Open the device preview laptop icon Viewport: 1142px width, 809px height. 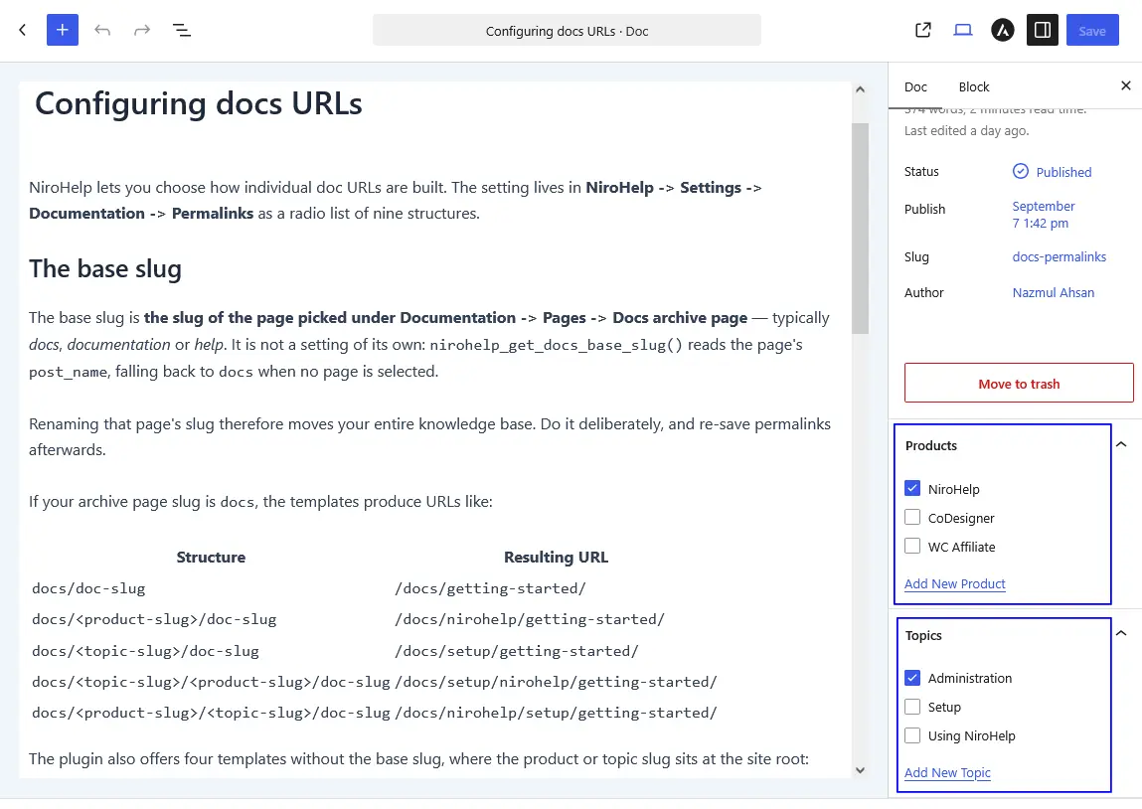coord(963,30)
